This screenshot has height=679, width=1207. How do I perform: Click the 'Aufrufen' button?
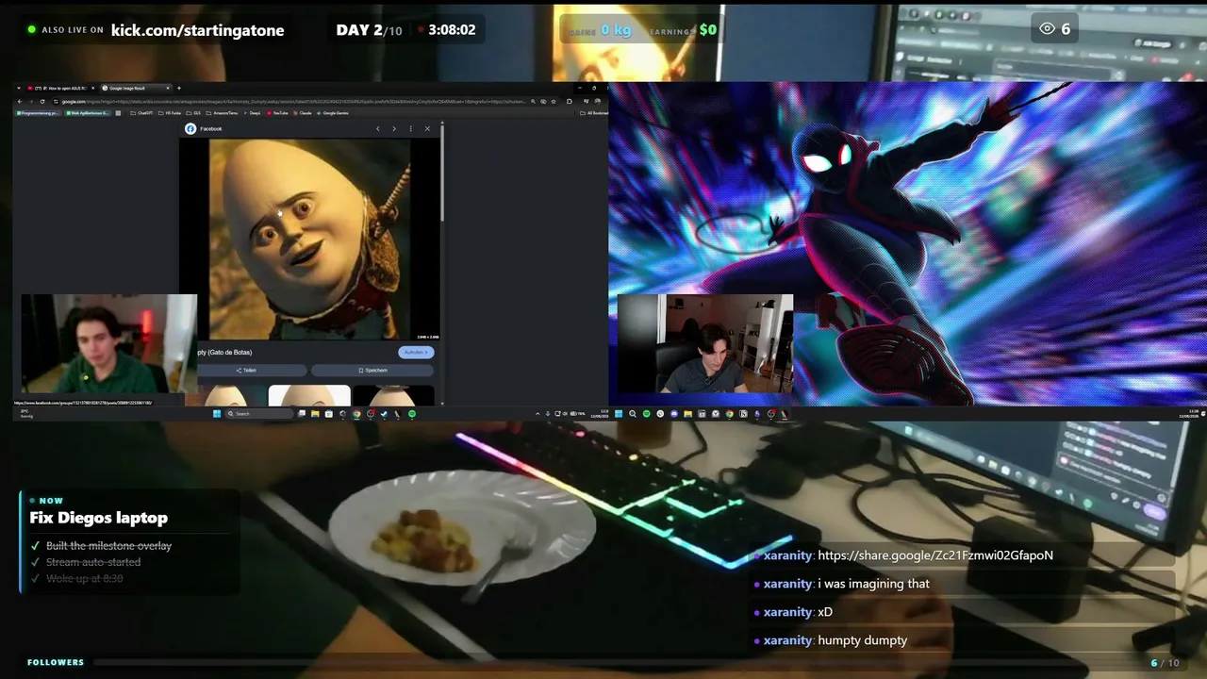(416, 352)
